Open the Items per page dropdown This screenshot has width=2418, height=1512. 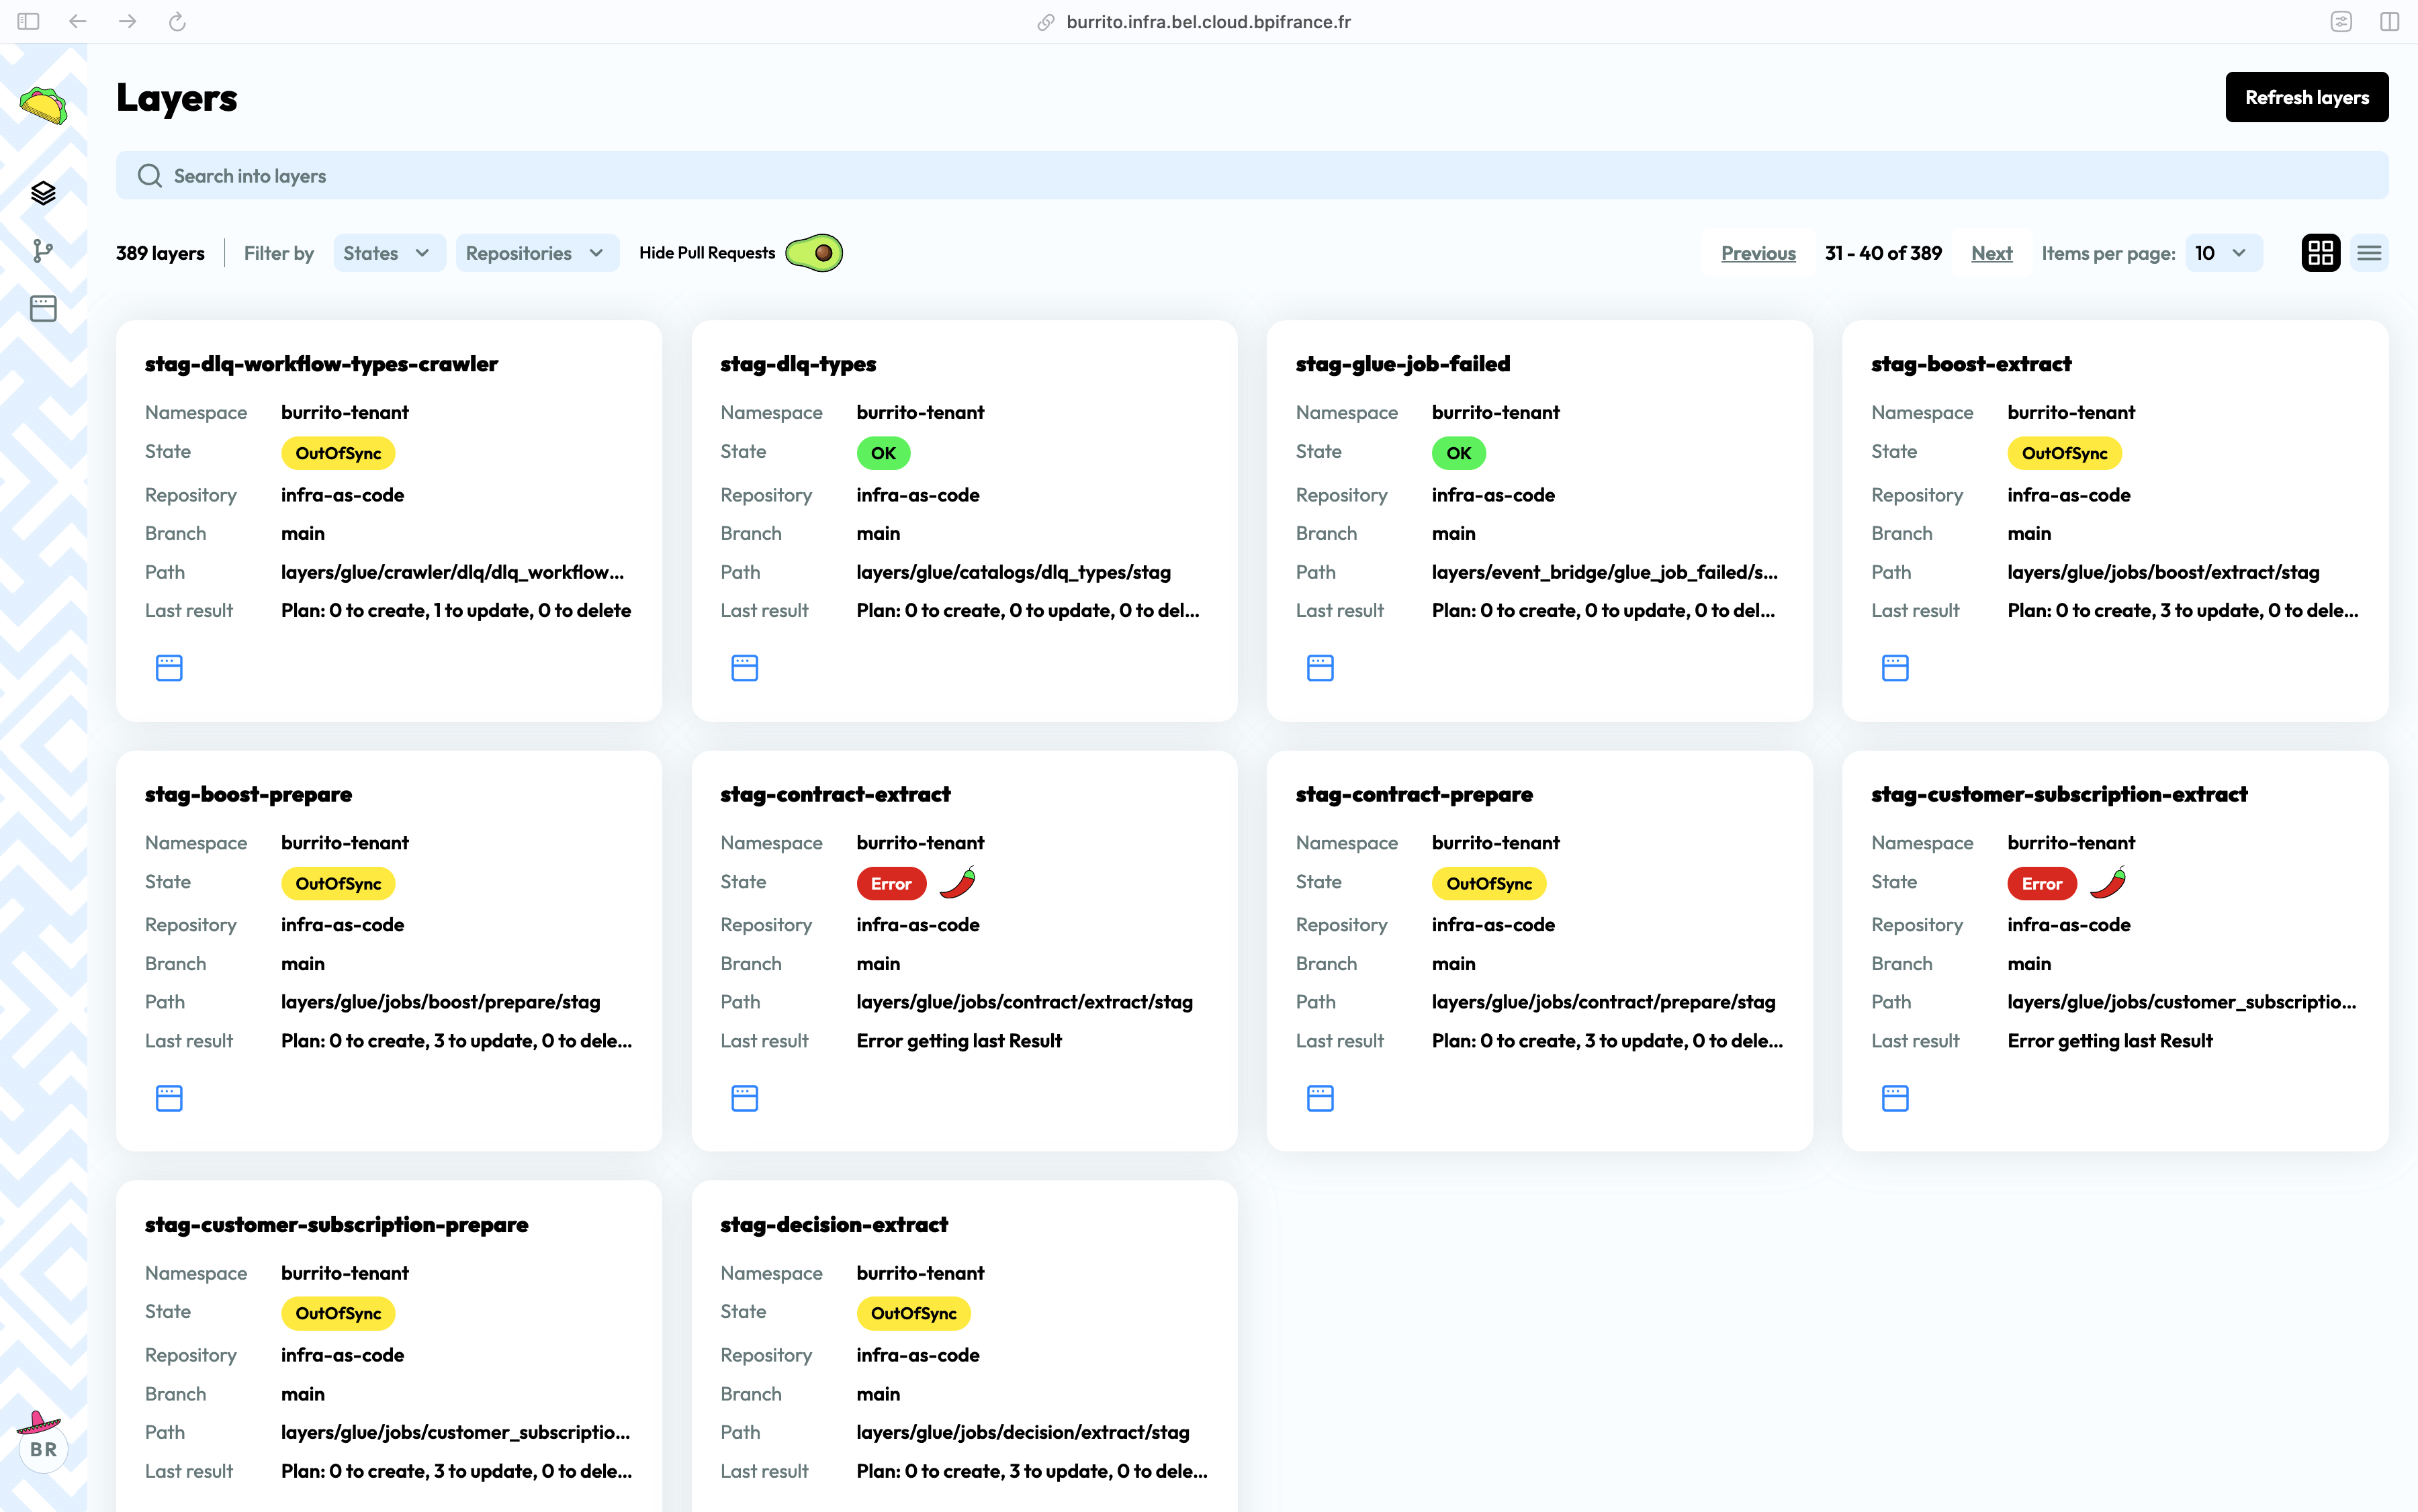click(x=2221, y=253)
